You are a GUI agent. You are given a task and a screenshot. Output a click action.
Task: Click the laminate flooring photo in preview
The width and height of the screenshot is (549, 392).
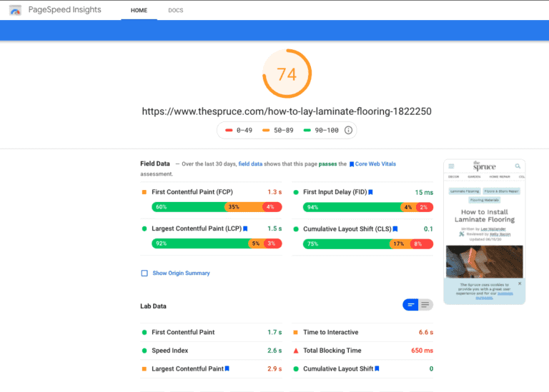484,261
